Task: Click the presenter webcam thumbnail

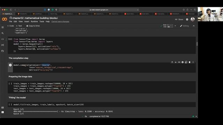Action: tap(210, 14)
